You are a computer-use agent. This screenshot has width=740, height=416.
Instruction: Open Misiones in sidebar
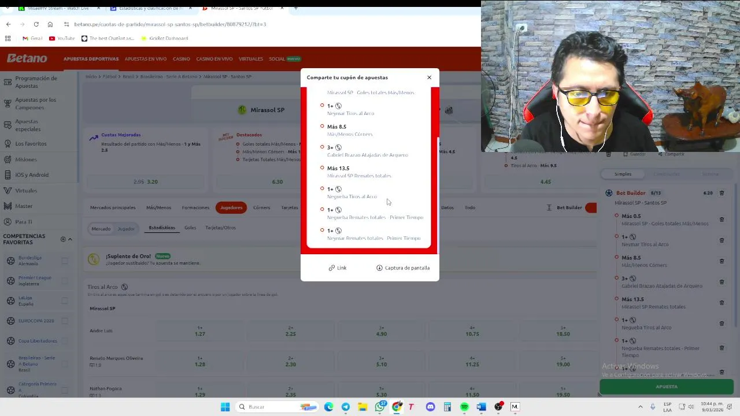click(26, 159)
